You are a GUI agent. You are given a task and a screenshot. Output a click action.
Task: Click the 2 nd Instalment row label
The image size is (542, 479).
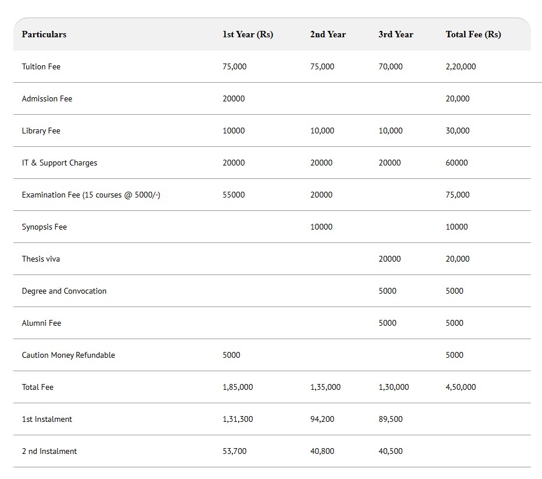click(49, 451)
